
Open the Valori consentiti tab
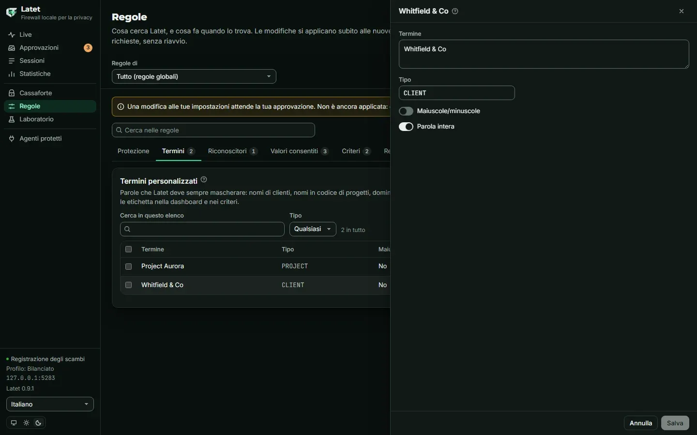[300, 151]
